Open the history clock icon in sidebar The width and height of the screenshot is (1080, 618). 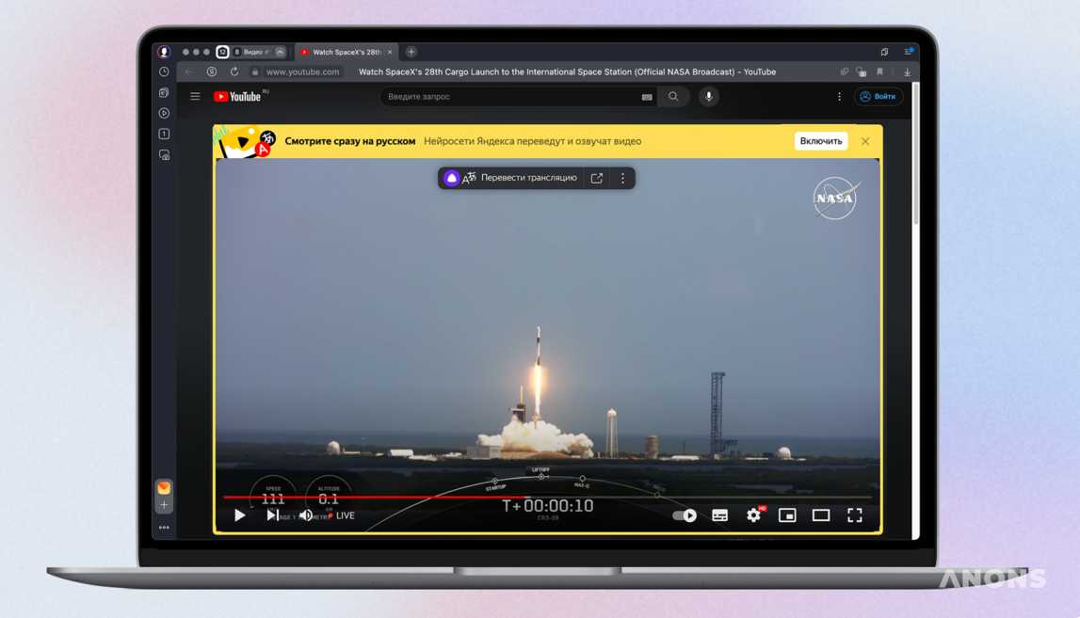[x=164, y=71]
